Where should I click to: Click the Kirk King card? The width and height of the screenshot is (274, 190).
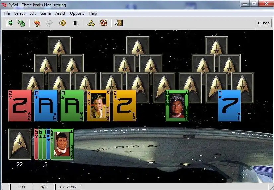click(x=99, y=106)
